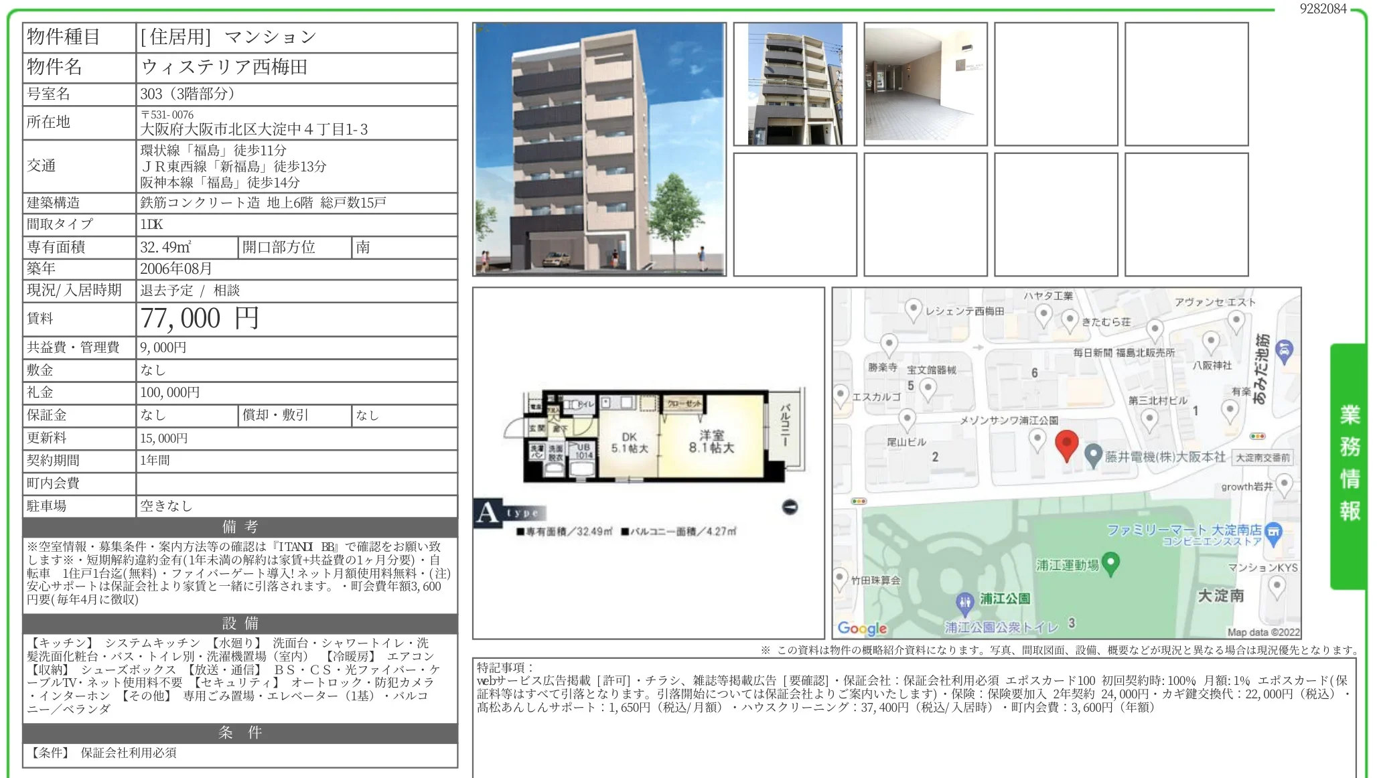The width and height of the screenshot is (1377, 778).
Task: Click the growth岩井 map pin
Action: pos(1283,483)
